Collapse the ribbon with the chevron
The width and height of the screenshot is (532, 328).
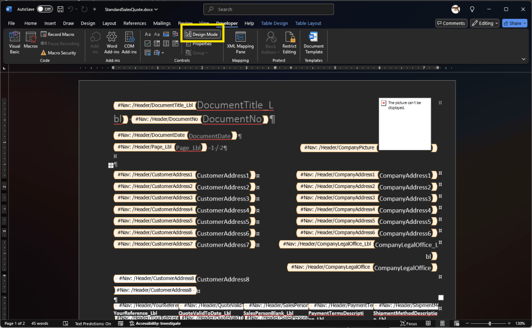[523, 59]
